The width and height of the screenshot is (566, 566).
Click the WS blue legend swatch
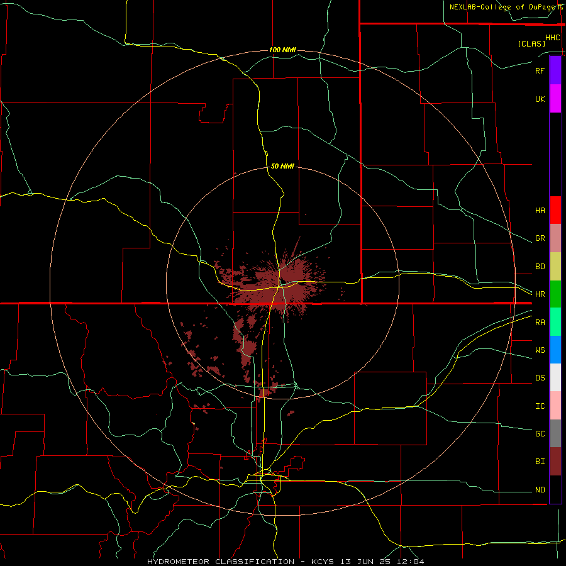[x=555, y=350]
